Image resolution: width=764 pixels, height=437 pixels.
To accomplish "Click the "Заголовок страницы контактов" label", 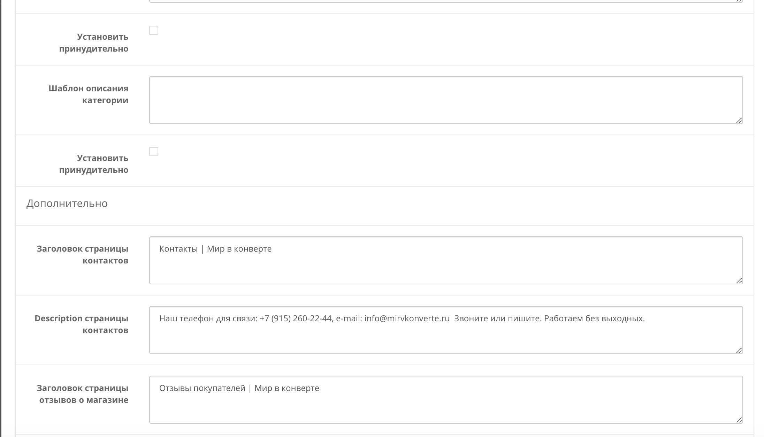I will point(83,255).
